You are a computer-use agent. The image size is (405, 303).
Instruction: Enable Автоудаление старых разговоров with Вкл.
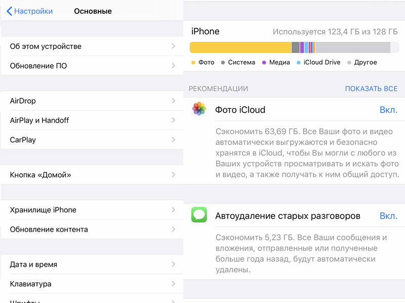click(388, 216)
